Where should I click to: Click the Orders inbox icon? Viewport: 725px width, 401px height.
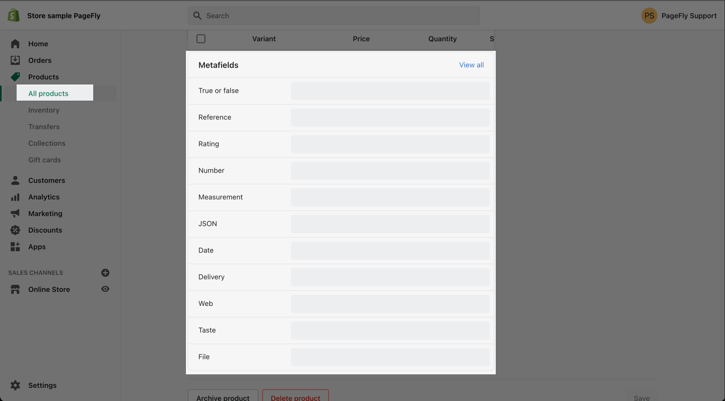15,60
